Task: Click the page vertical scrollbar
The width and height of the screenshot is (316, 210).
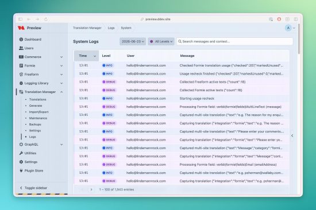Action: [x=299, y=38]
